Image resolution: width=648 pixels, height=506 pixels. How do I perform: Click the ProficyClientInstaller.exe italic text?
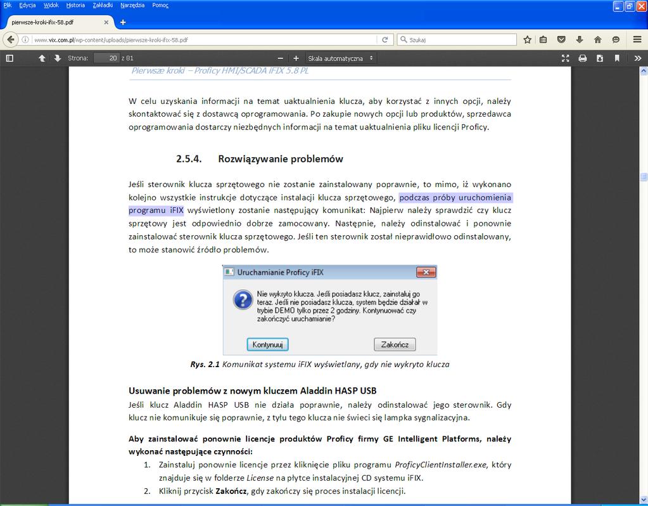coord(440,465)
